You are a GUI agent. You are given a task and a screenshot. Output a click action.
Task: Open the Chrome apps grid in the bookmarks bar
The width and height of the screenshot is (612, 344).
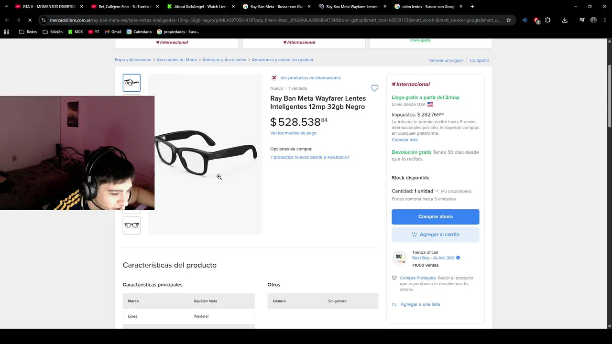point(6,32)
